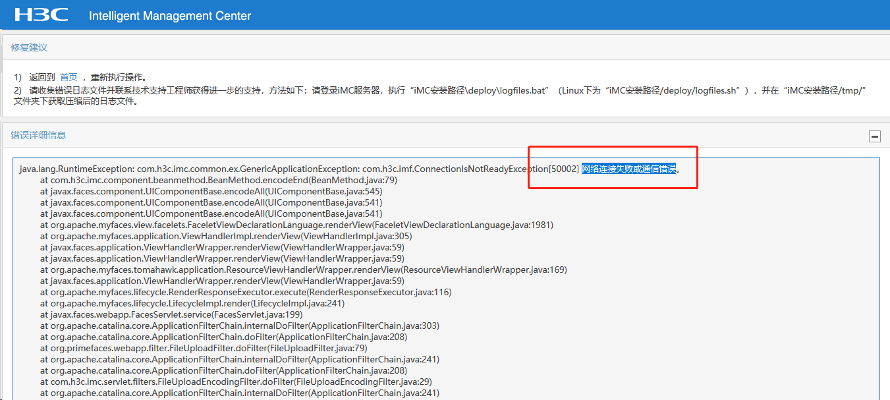Click the FaceletViewDeclarationLanguage.renderView line
Screen dimensions: 890x400
click(x=296, y=225)
